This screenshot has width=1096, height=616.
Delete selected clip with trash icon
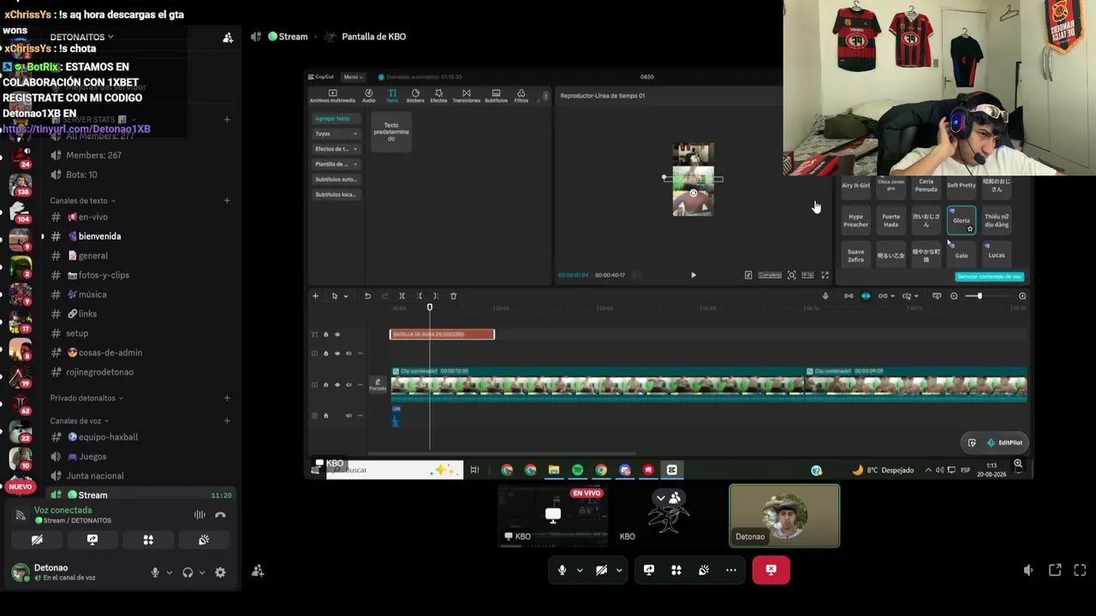(x=453, y=296)
